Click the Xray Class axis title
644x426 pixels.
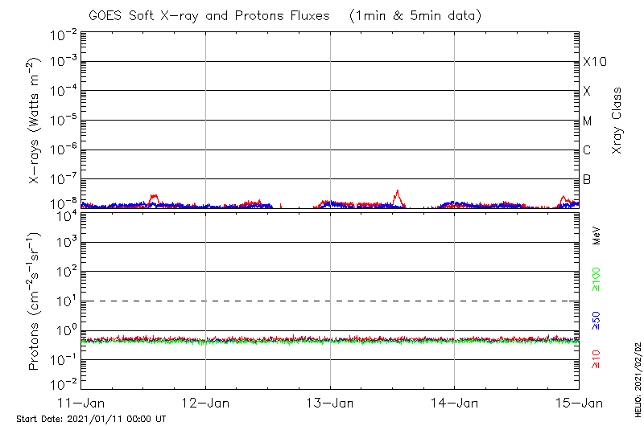click(x=617, y=121)
